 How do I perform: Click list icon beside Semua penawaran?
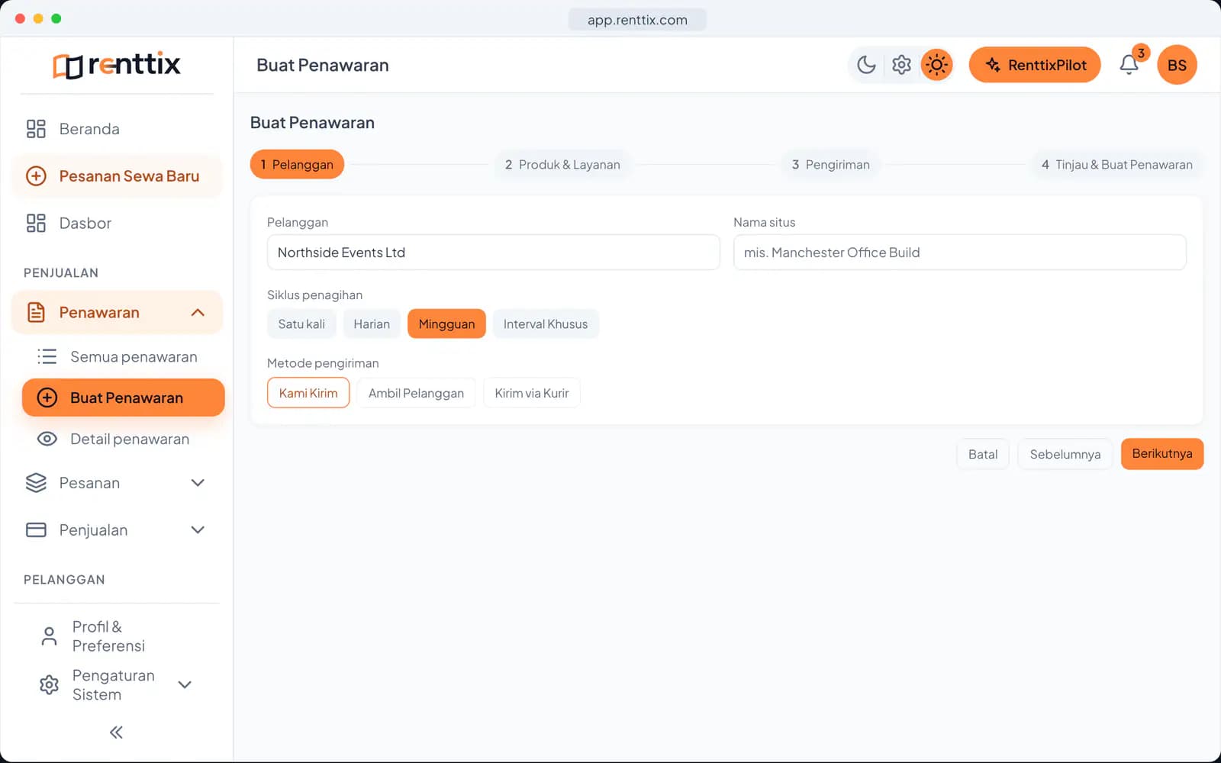(47, 356)
